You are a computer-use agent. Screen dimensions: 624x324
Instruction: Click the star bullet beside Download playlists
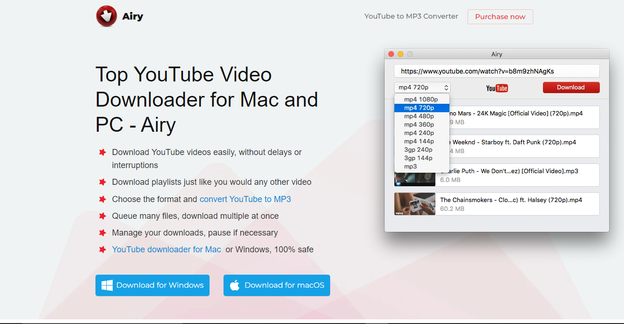(102, 182)
